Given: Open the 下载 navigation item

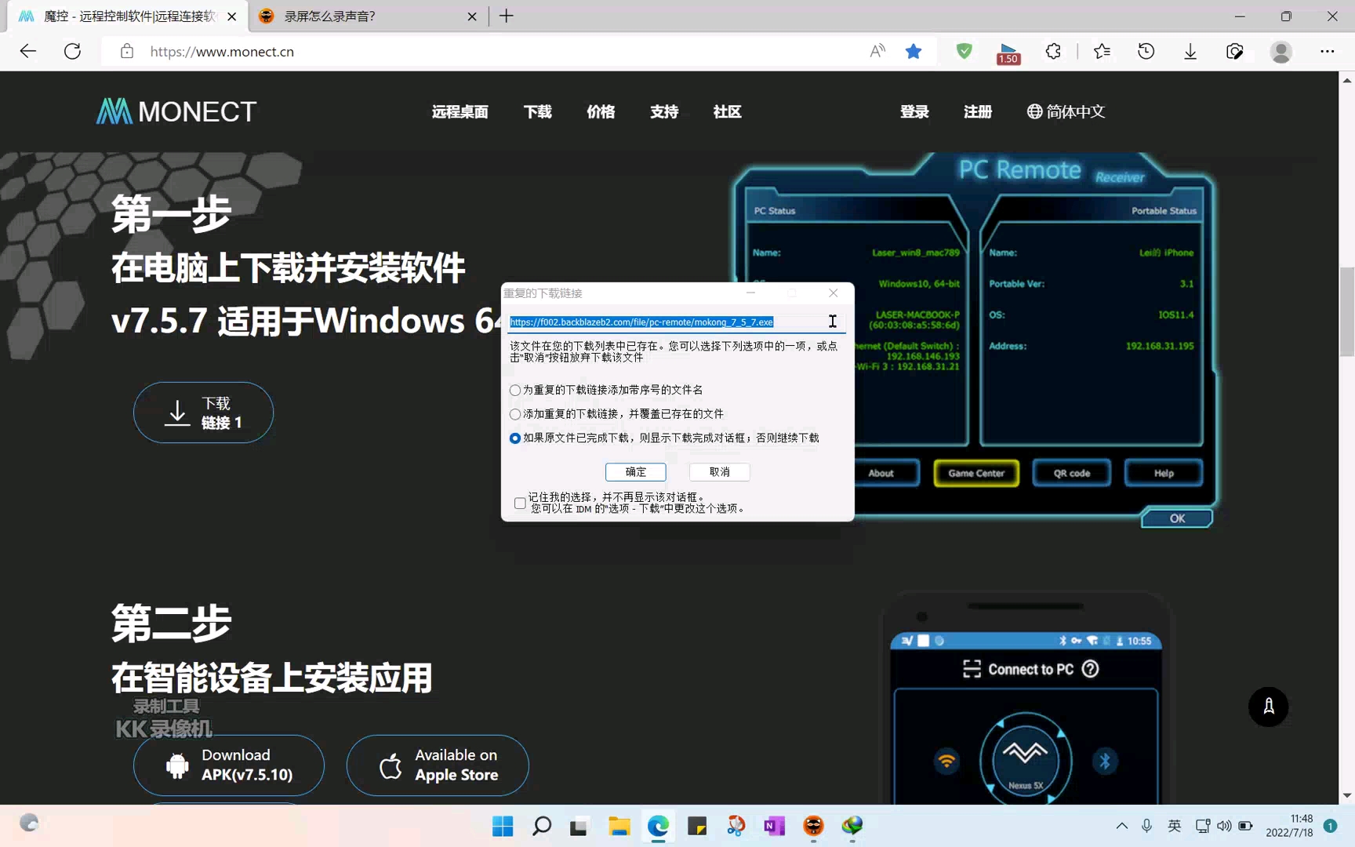Looking at the screenshot, I should 538,112.
